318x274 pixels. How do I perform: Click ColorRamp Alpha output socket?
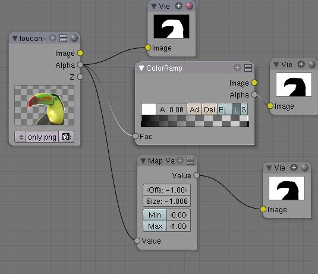(254, 95)
